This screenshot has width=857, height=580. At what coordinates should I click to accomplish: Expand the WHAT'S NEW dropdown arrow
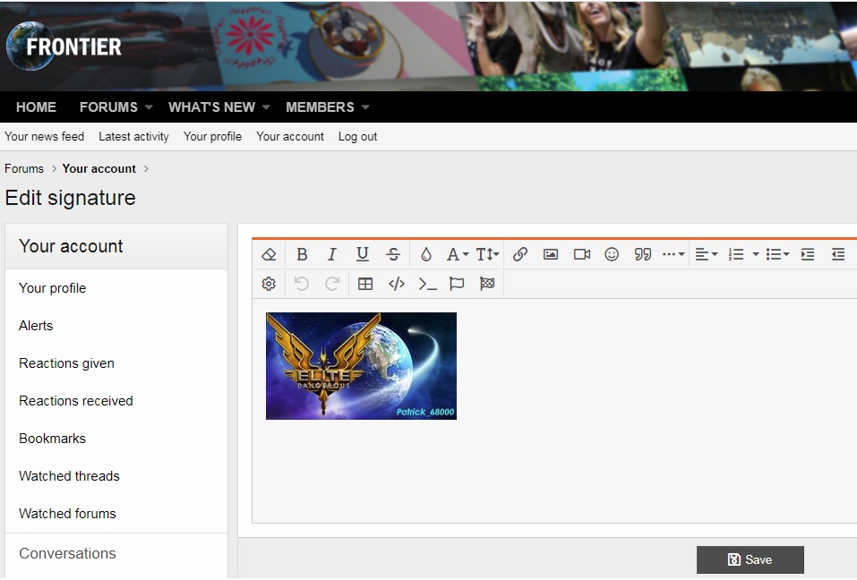266,107
